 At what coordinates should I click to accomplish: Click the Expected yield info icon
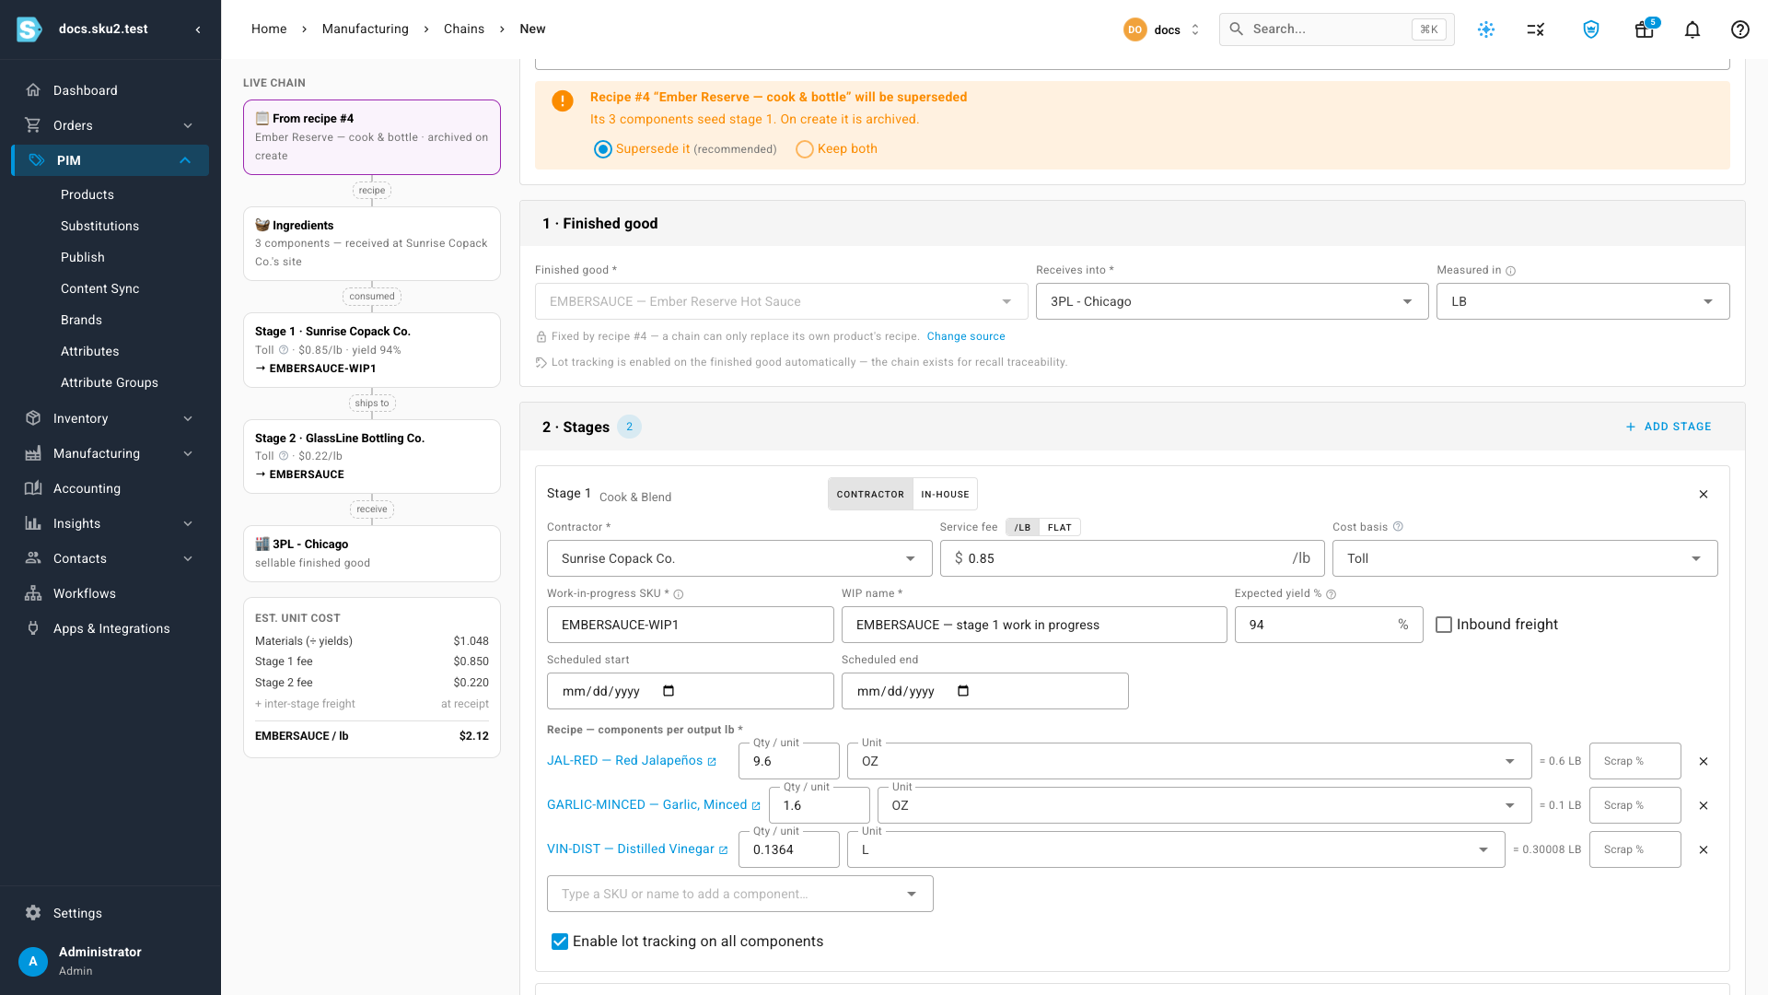(x=1332, y=594)
